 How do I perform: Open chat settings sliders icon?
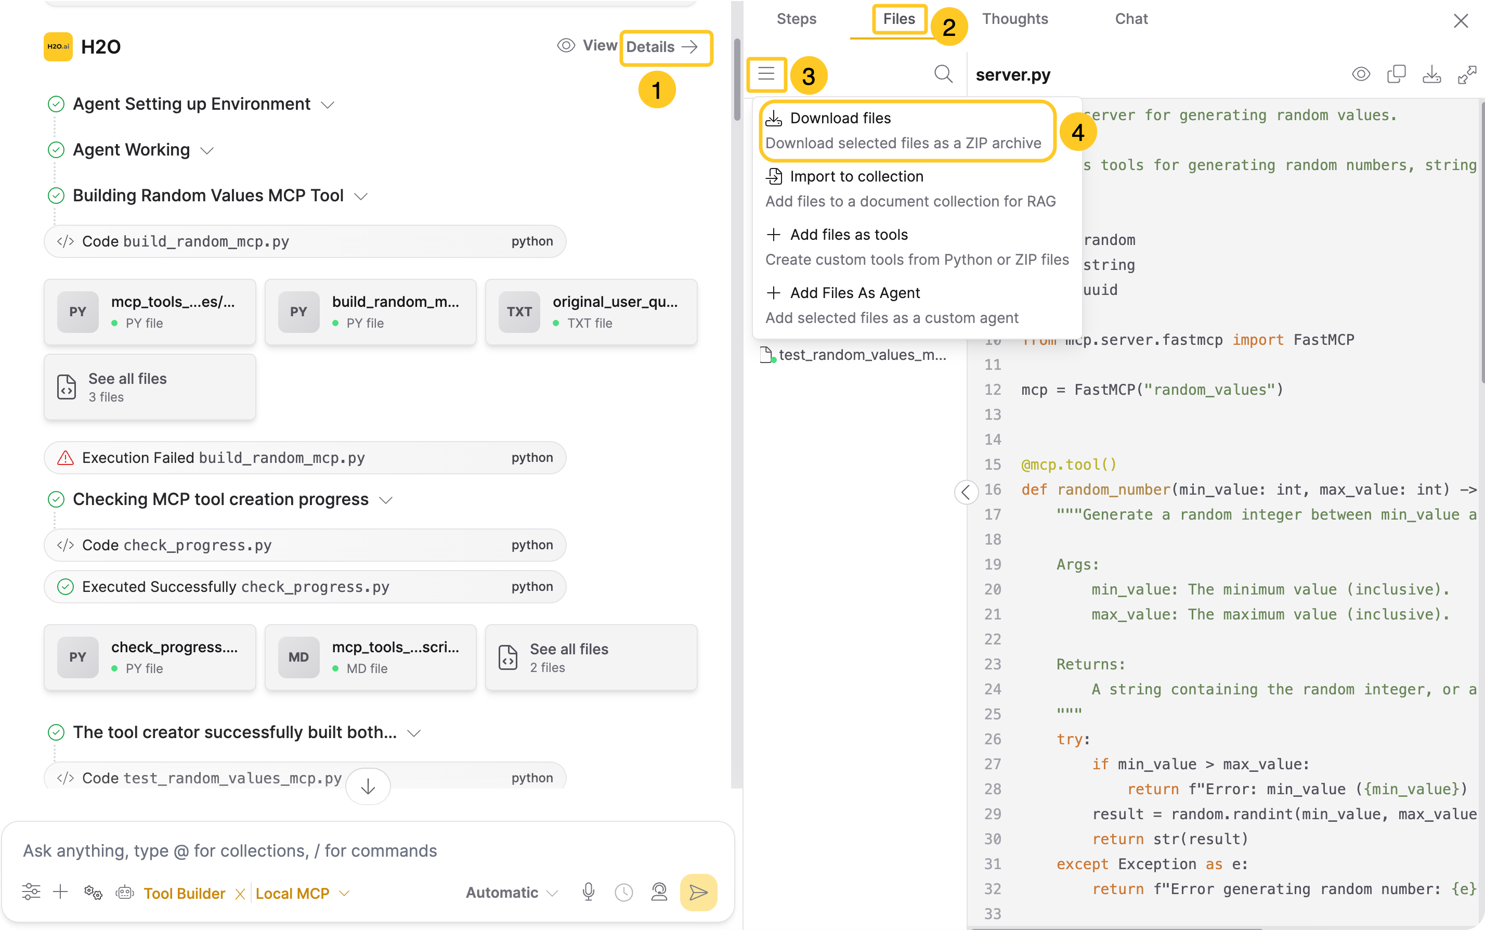coord(31,892)
